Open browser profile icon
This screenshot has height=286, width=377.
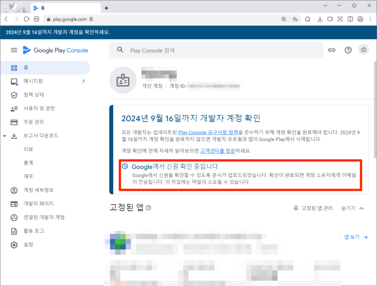pos(360,19)
